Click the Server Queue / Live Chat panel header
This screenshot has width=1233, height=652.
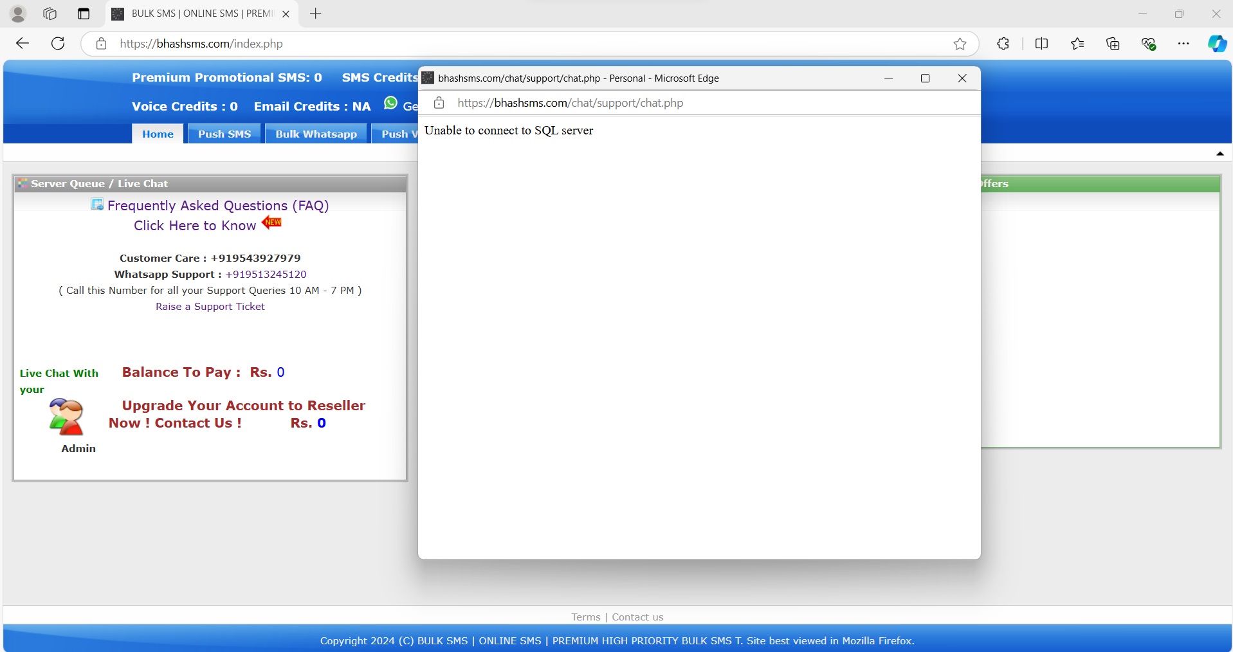[x=210, y=184]
